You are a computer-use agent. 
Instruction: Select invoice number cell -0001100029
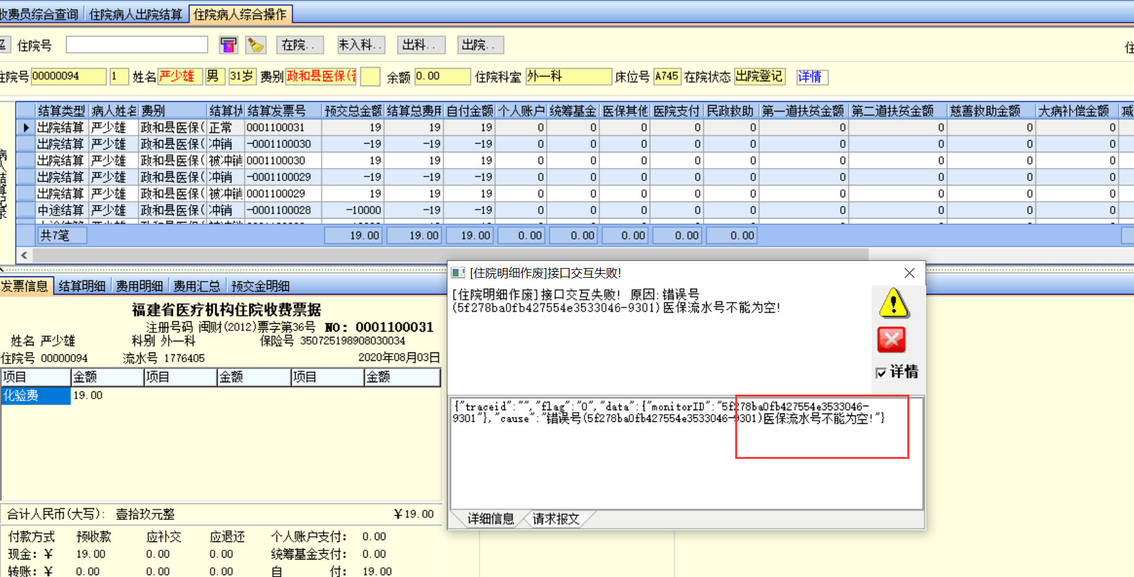pos(284,177)
